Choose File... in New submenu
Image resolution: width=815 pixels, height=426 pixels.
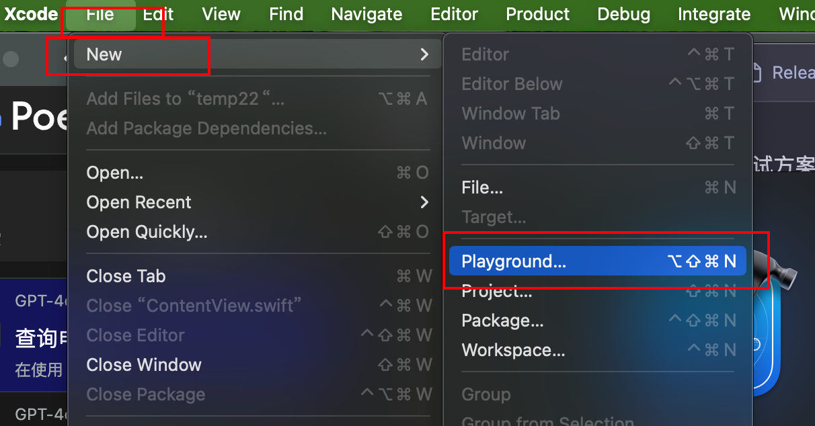pyautogui.click(x=598, y=187)
